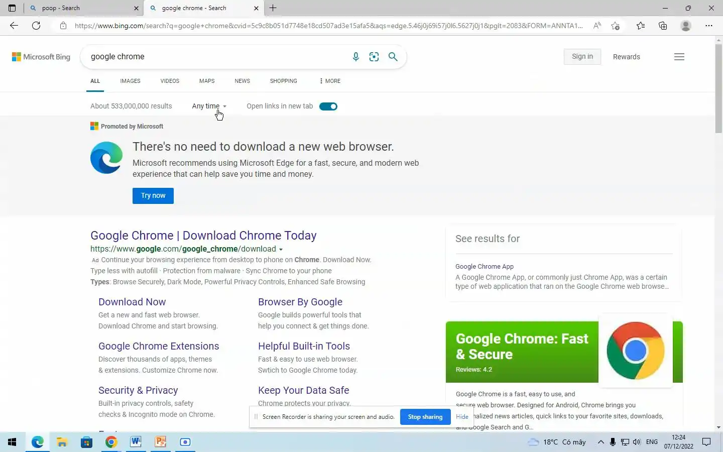Open the clock showing 12:24

[x=678, y=442]
